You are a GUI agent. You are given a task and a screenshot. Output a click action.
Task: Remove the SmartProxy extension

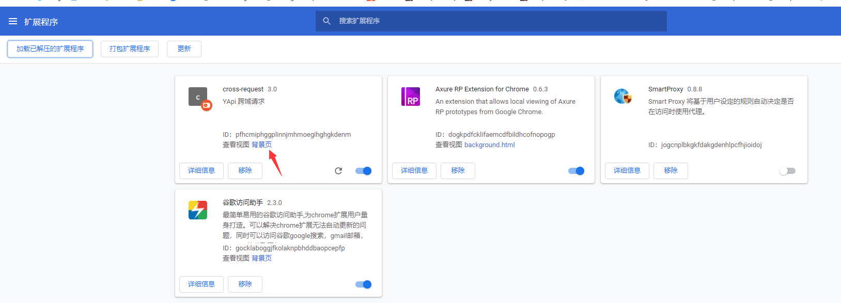pyautogui.click(x=671, y=171)
